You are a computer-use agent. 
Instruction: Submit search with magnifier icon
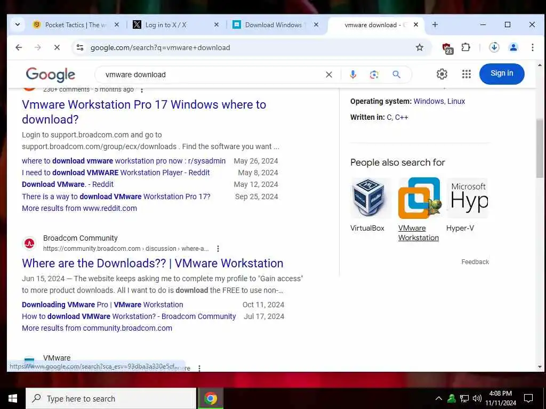396,74
